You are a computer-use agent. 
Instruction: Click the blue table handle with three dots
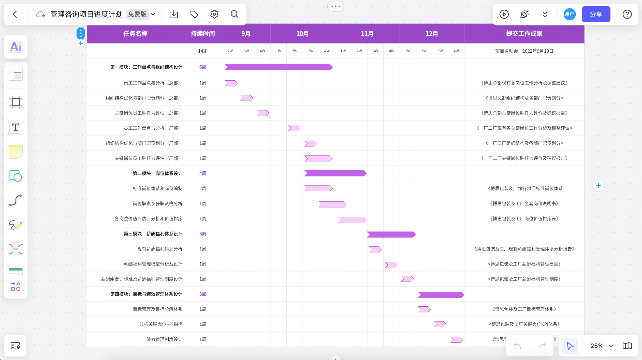pyautogui.click(x=81, y=33)
